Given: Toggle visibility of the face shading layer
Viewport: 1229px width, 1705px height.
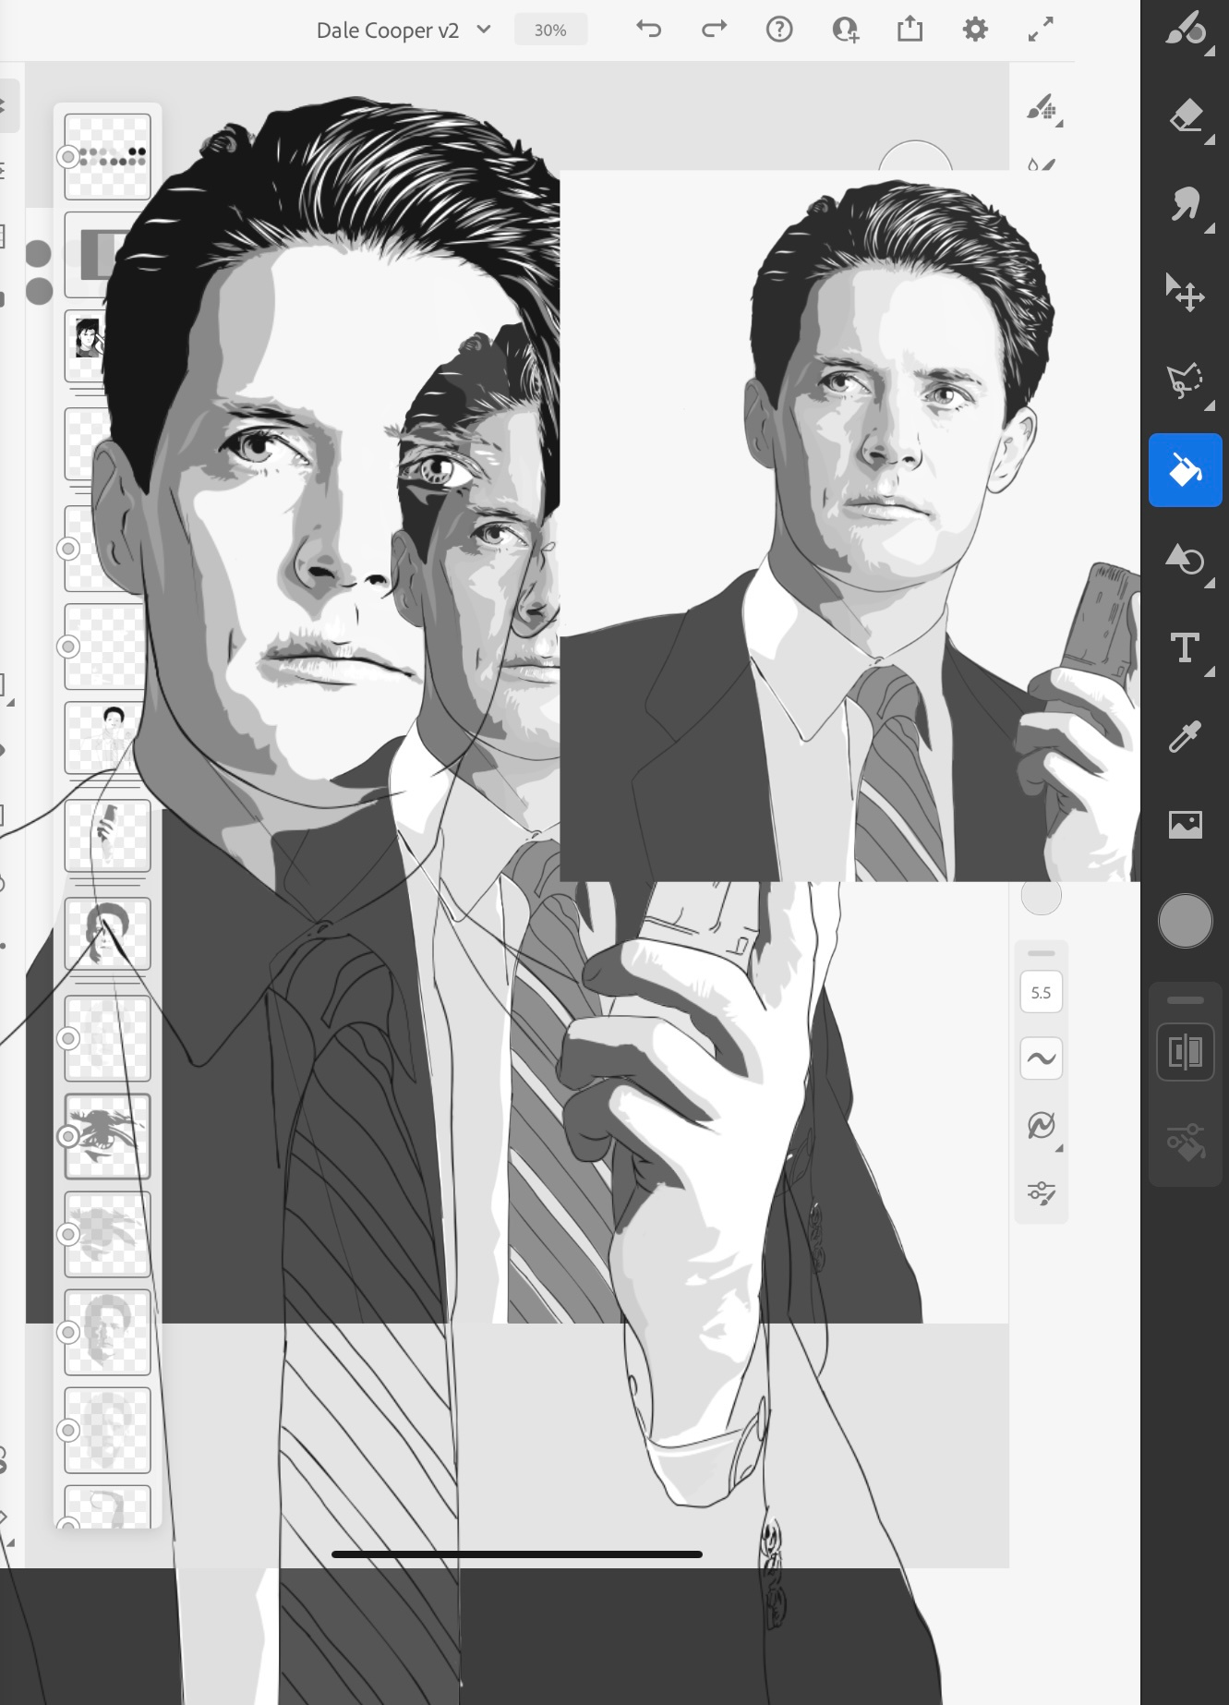Looking at the screenshot, I should point(67,1332).
